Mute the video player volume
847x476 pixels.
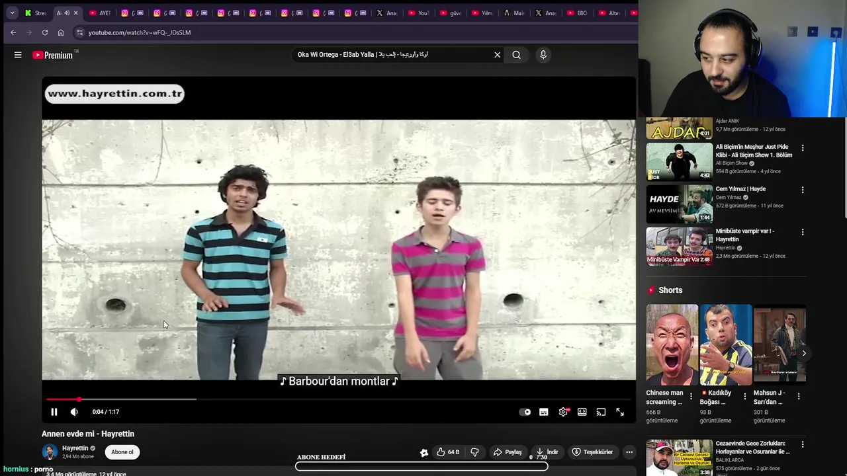pyautogui.click(x=74, y=412)
